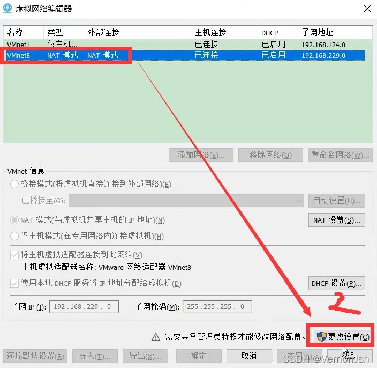Click the shield icon on 更改设置 button

coord(321,336)
